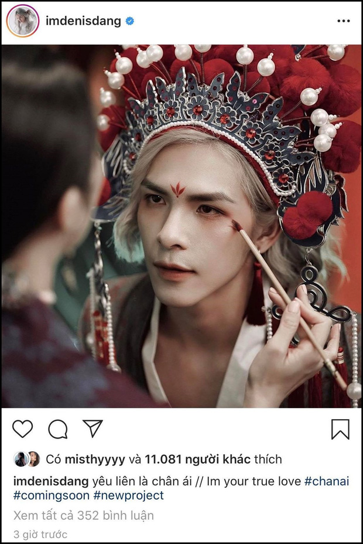Open the #comingsoon hashtag
The width and height of the screenshot is (363, 544).
pos(52,495)
